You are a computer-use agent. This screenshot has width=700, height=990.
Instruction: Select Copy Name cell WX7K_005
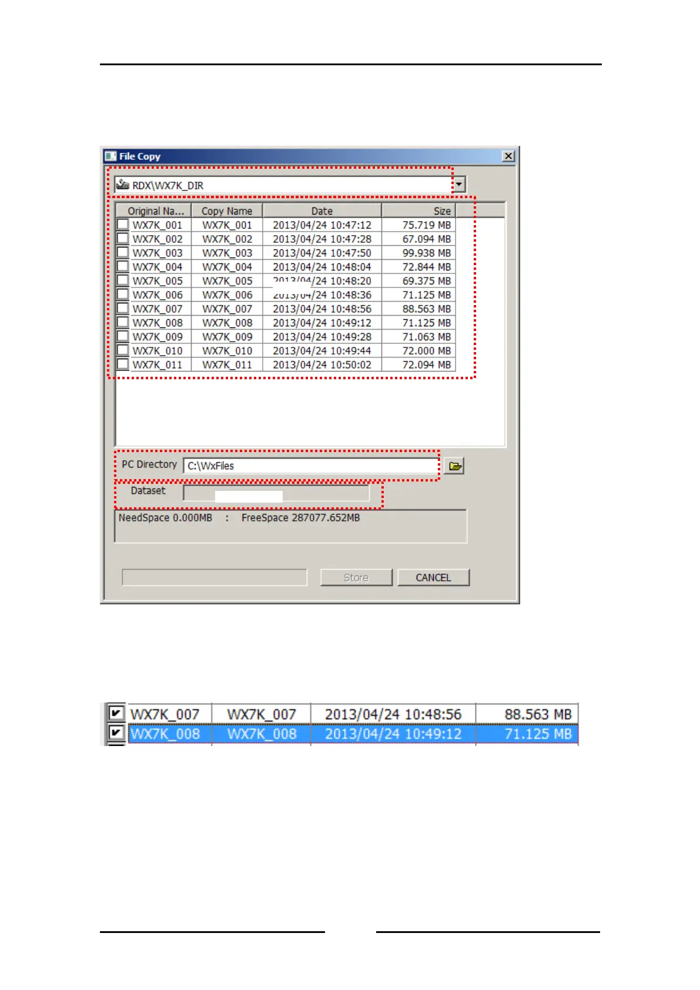click(227, 281)
